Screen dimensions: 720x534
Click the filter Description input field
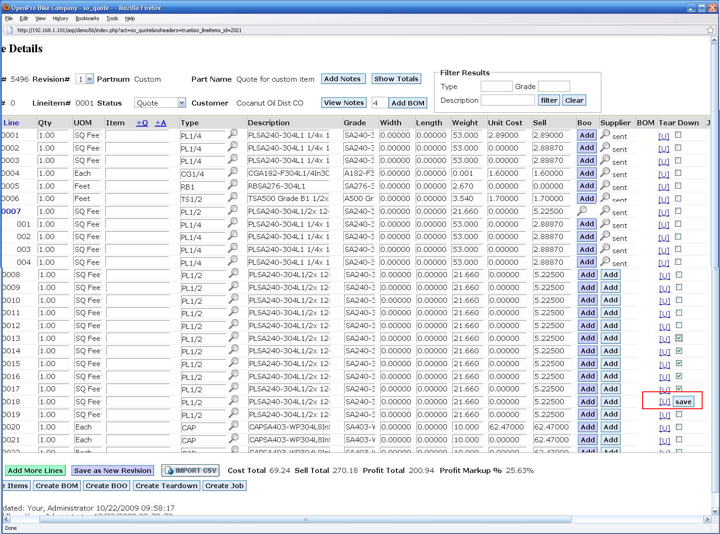pyautogui.click(x=507, y=100)
